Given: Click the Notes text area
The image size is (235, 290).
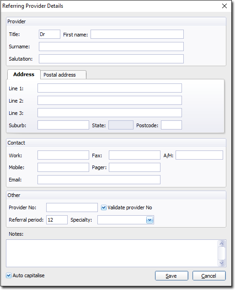Looking at the screenshot, I should (112, 253).
